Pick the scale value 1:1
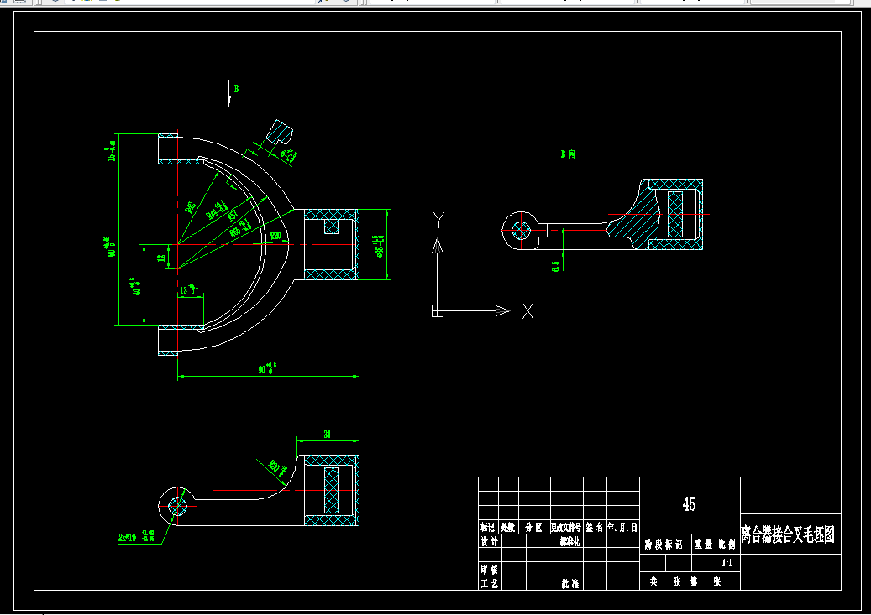 click(x=727, y=563)
